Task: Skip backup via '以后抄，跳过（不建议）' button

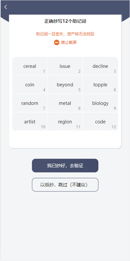Action: (65, 185)
